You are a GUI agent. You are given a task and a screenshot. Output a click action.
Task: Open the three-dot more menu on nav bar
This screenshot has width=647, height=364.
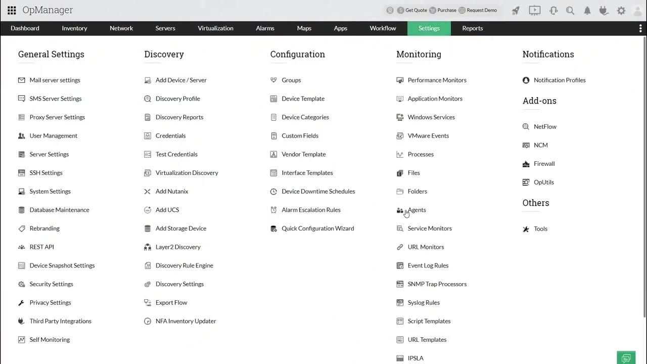pyautogui.click(x=640, y=28)
